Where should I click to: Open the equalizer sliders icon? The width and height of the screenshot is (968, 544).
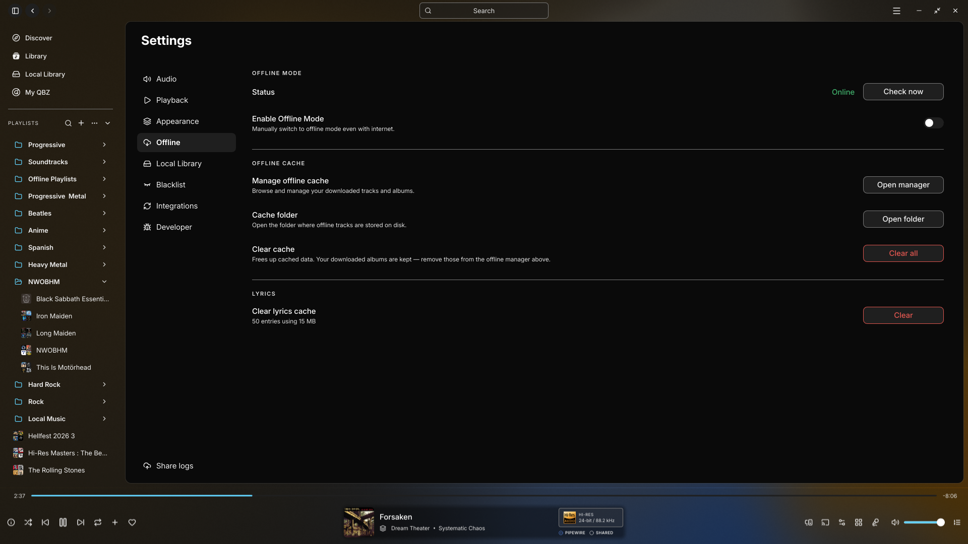[x=842, y=522]
